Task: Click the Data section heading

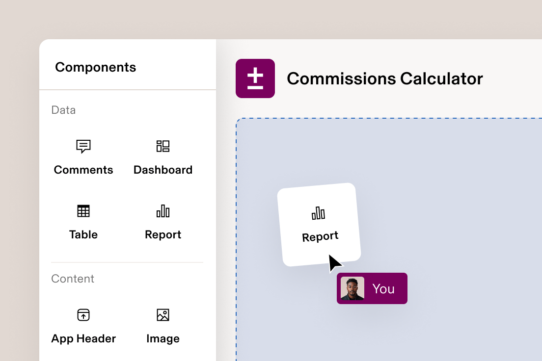Action: 63,110
